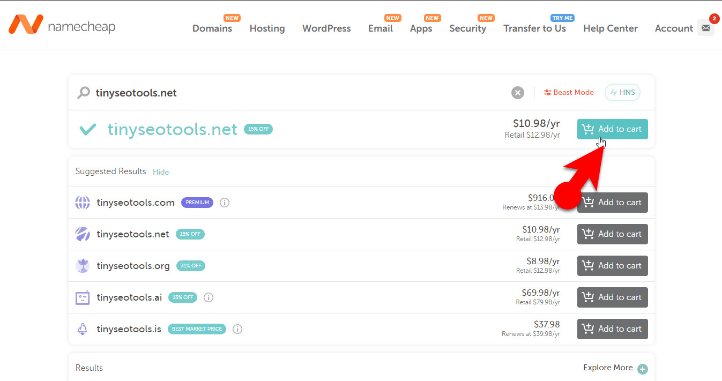The image size is (722, 381).
Task: Click the Results section heading
Action: click(89, 368)
